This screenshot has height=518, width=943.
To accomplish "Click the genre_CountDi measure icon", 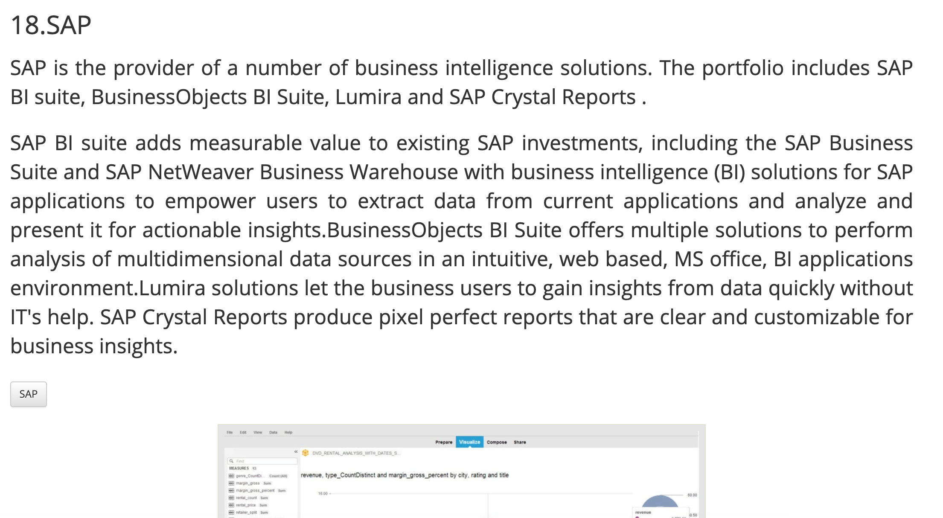I will (x=231, y=476).
